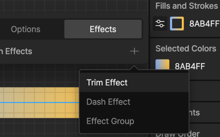The image size is (220, 137).
Task: Click the blue path line through the shape
Action: (x=39, y=102)
